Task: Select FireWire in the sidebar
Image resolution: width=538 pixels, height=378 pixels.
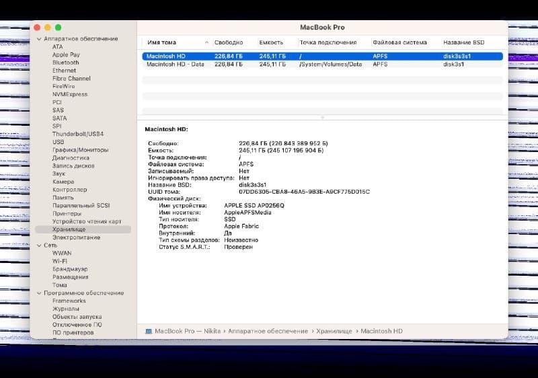Action: pos(63,86)
